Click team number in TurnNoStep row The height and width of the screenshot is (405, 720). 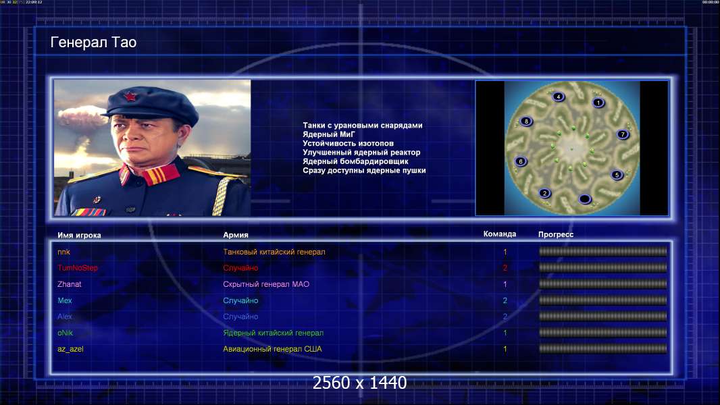point(505,268)
